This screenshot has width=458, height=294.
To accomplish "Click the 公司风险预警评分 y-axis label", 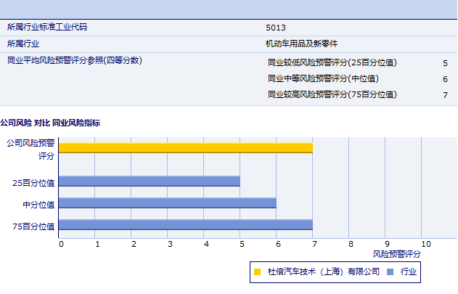I will coord(30,150).
